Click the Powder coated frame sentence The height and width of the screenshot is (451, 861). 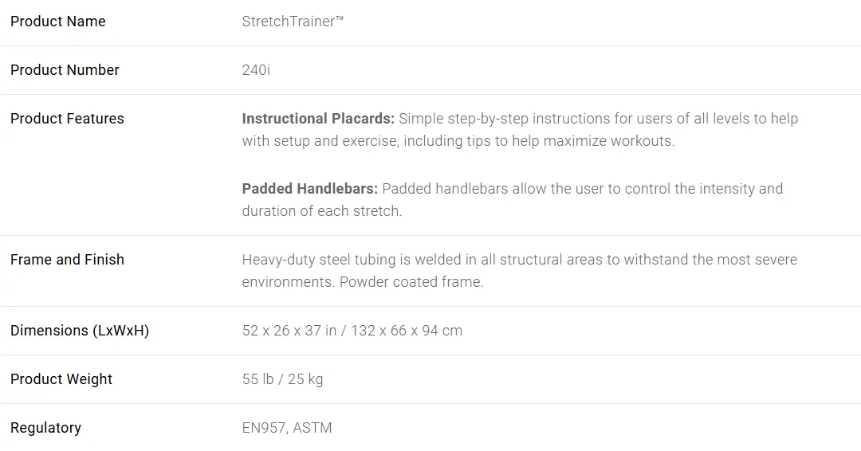pyautogui.click(x=411, y=282)
